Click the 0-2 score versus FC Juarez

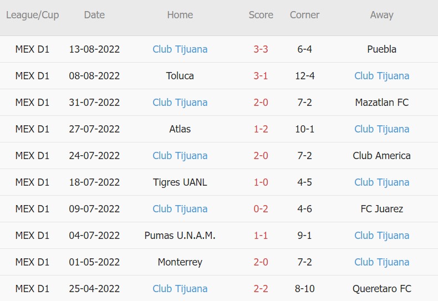pos(261,209)
